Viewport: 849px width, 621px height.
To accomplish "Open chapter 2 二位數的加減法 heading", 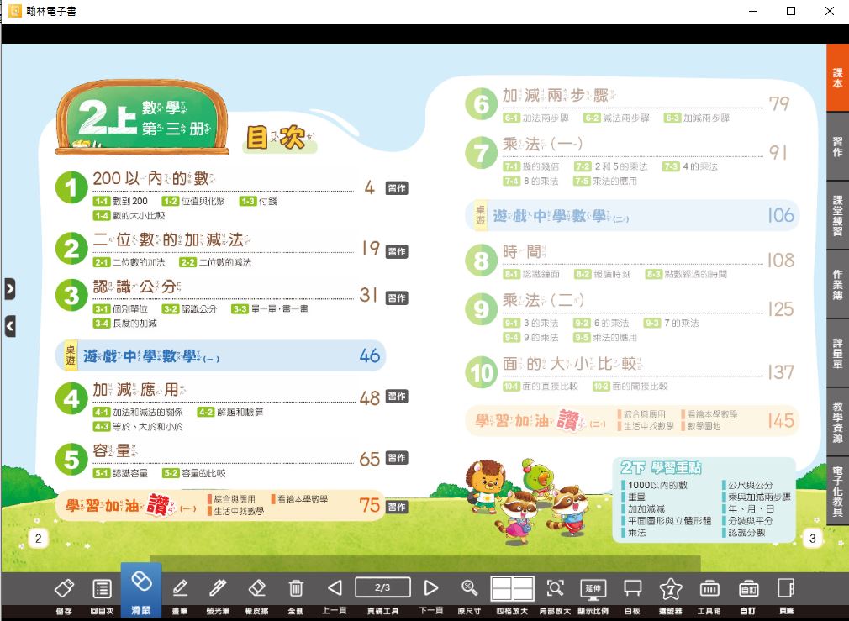I will coord(171,239).
